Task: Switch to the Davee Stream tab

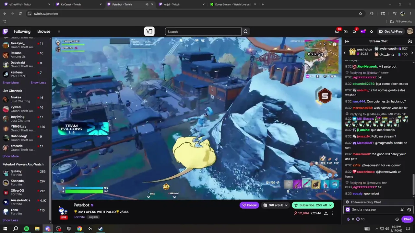Action: click(233, 5)
